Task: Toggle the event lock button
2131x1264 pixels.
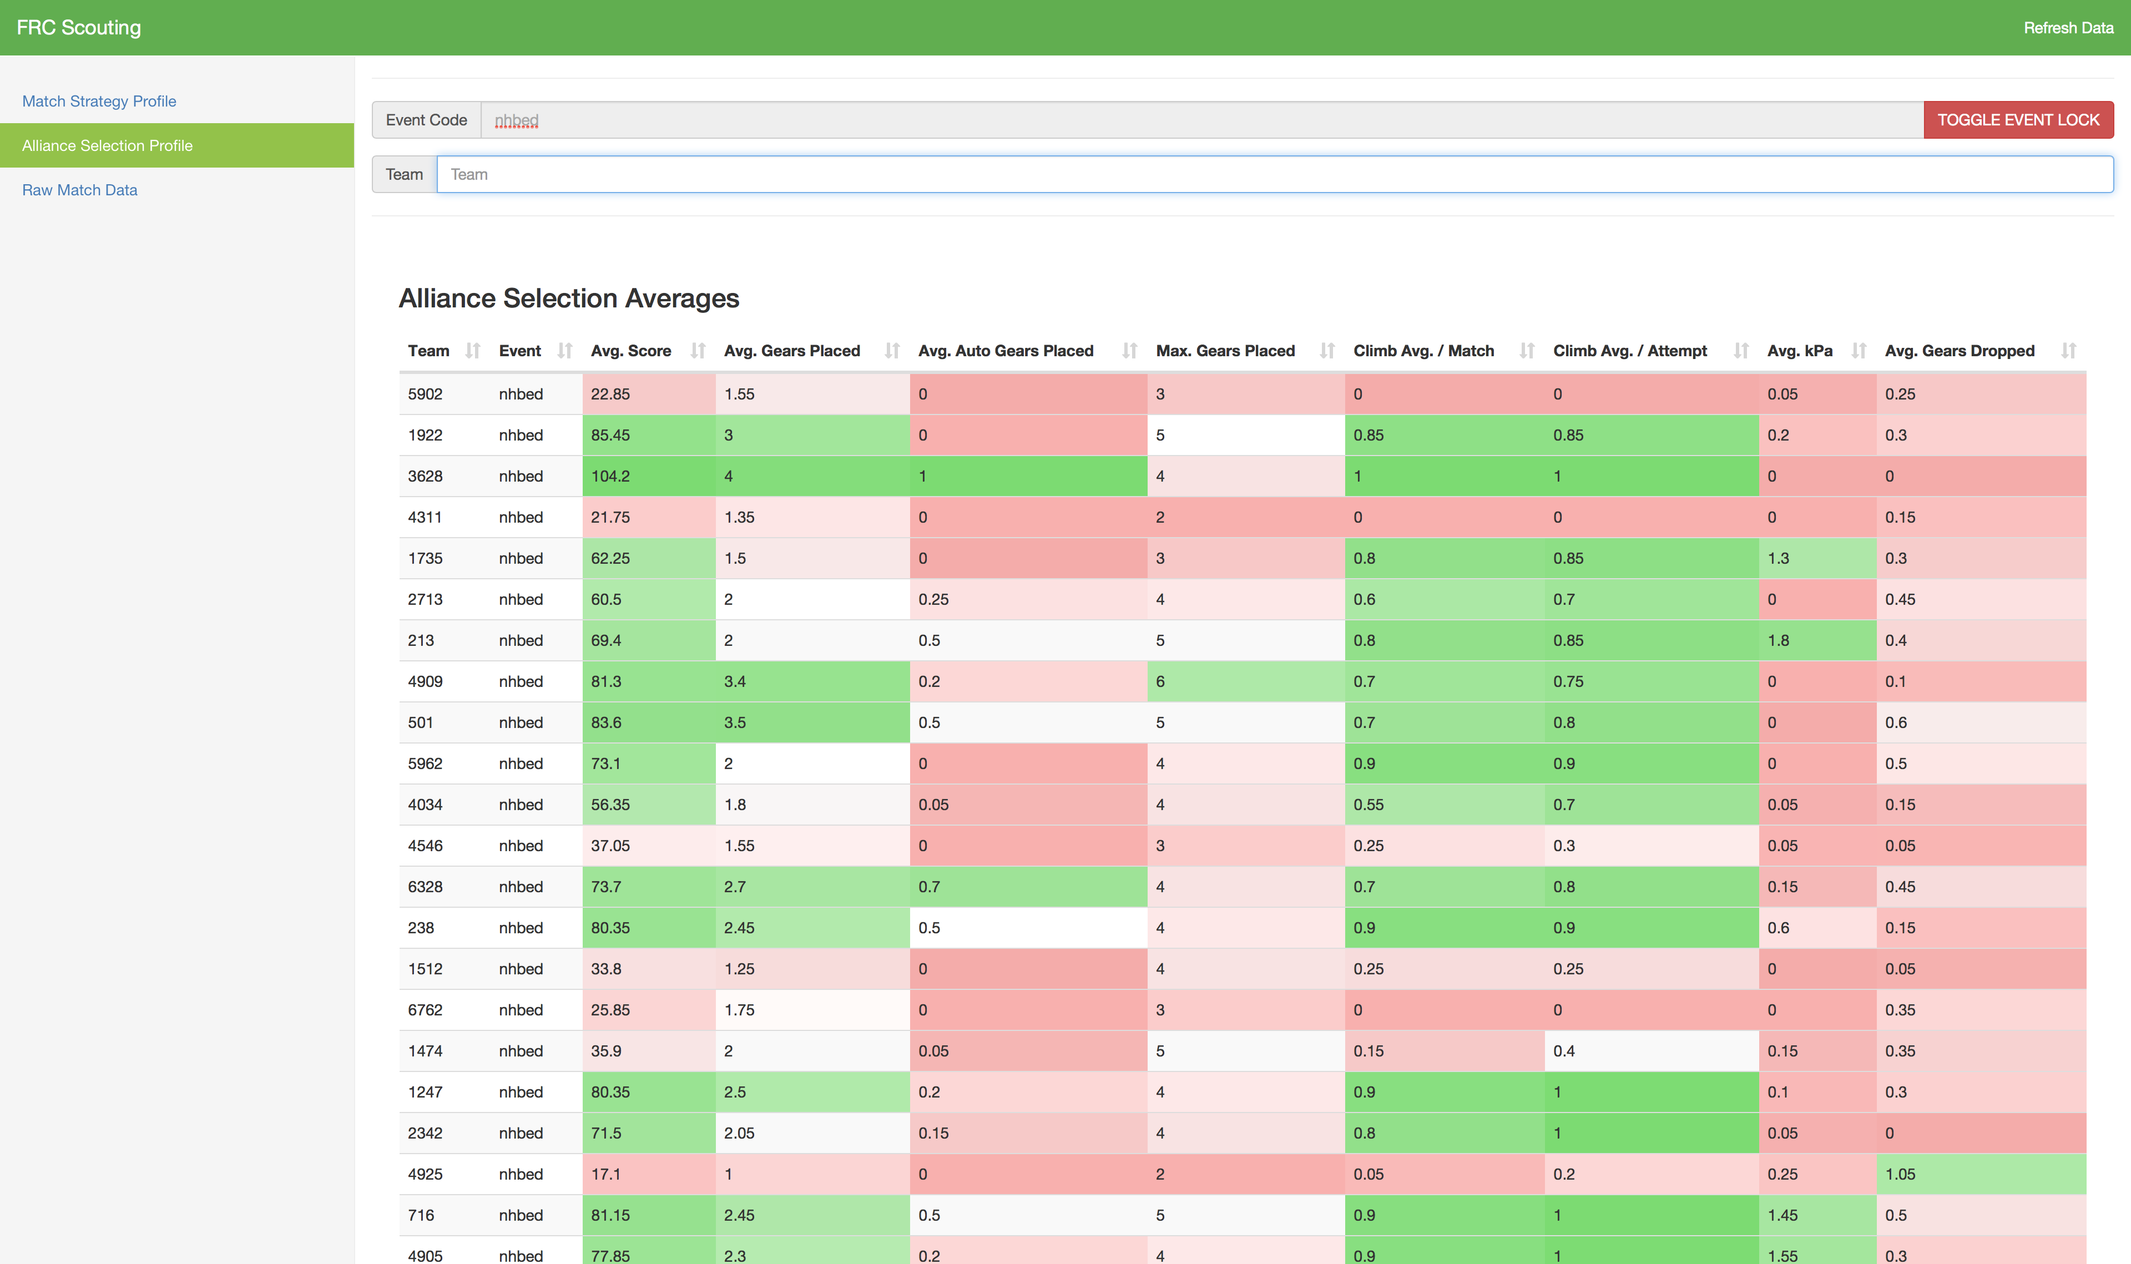Action: click(x=2018, y=120)
